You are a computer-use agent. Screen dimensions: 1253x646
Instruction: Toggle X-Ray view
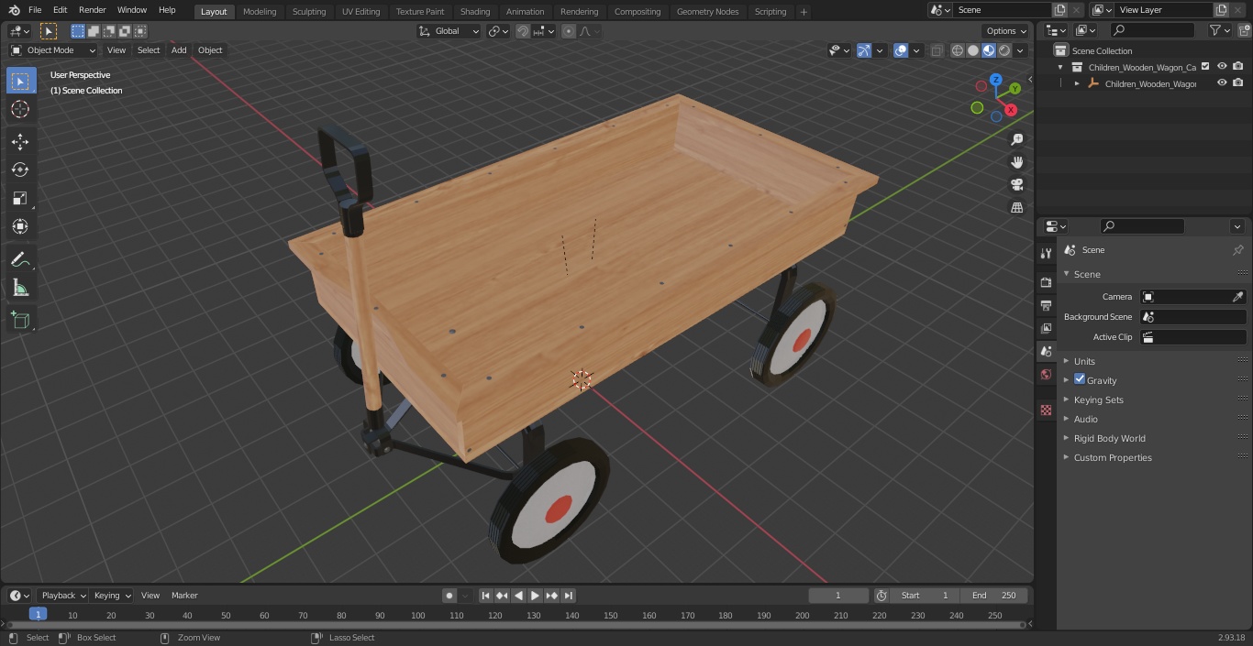pyautogui.click(x=937, y=50)
